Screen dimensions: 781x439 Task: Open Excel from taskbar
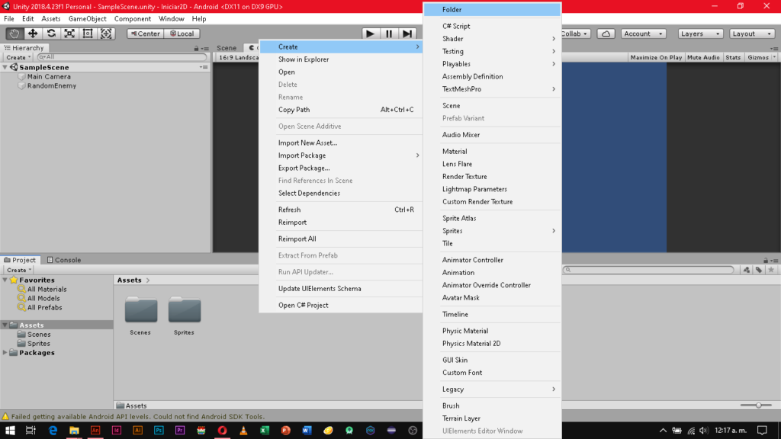pyautogui.click(x=265, y=431)
